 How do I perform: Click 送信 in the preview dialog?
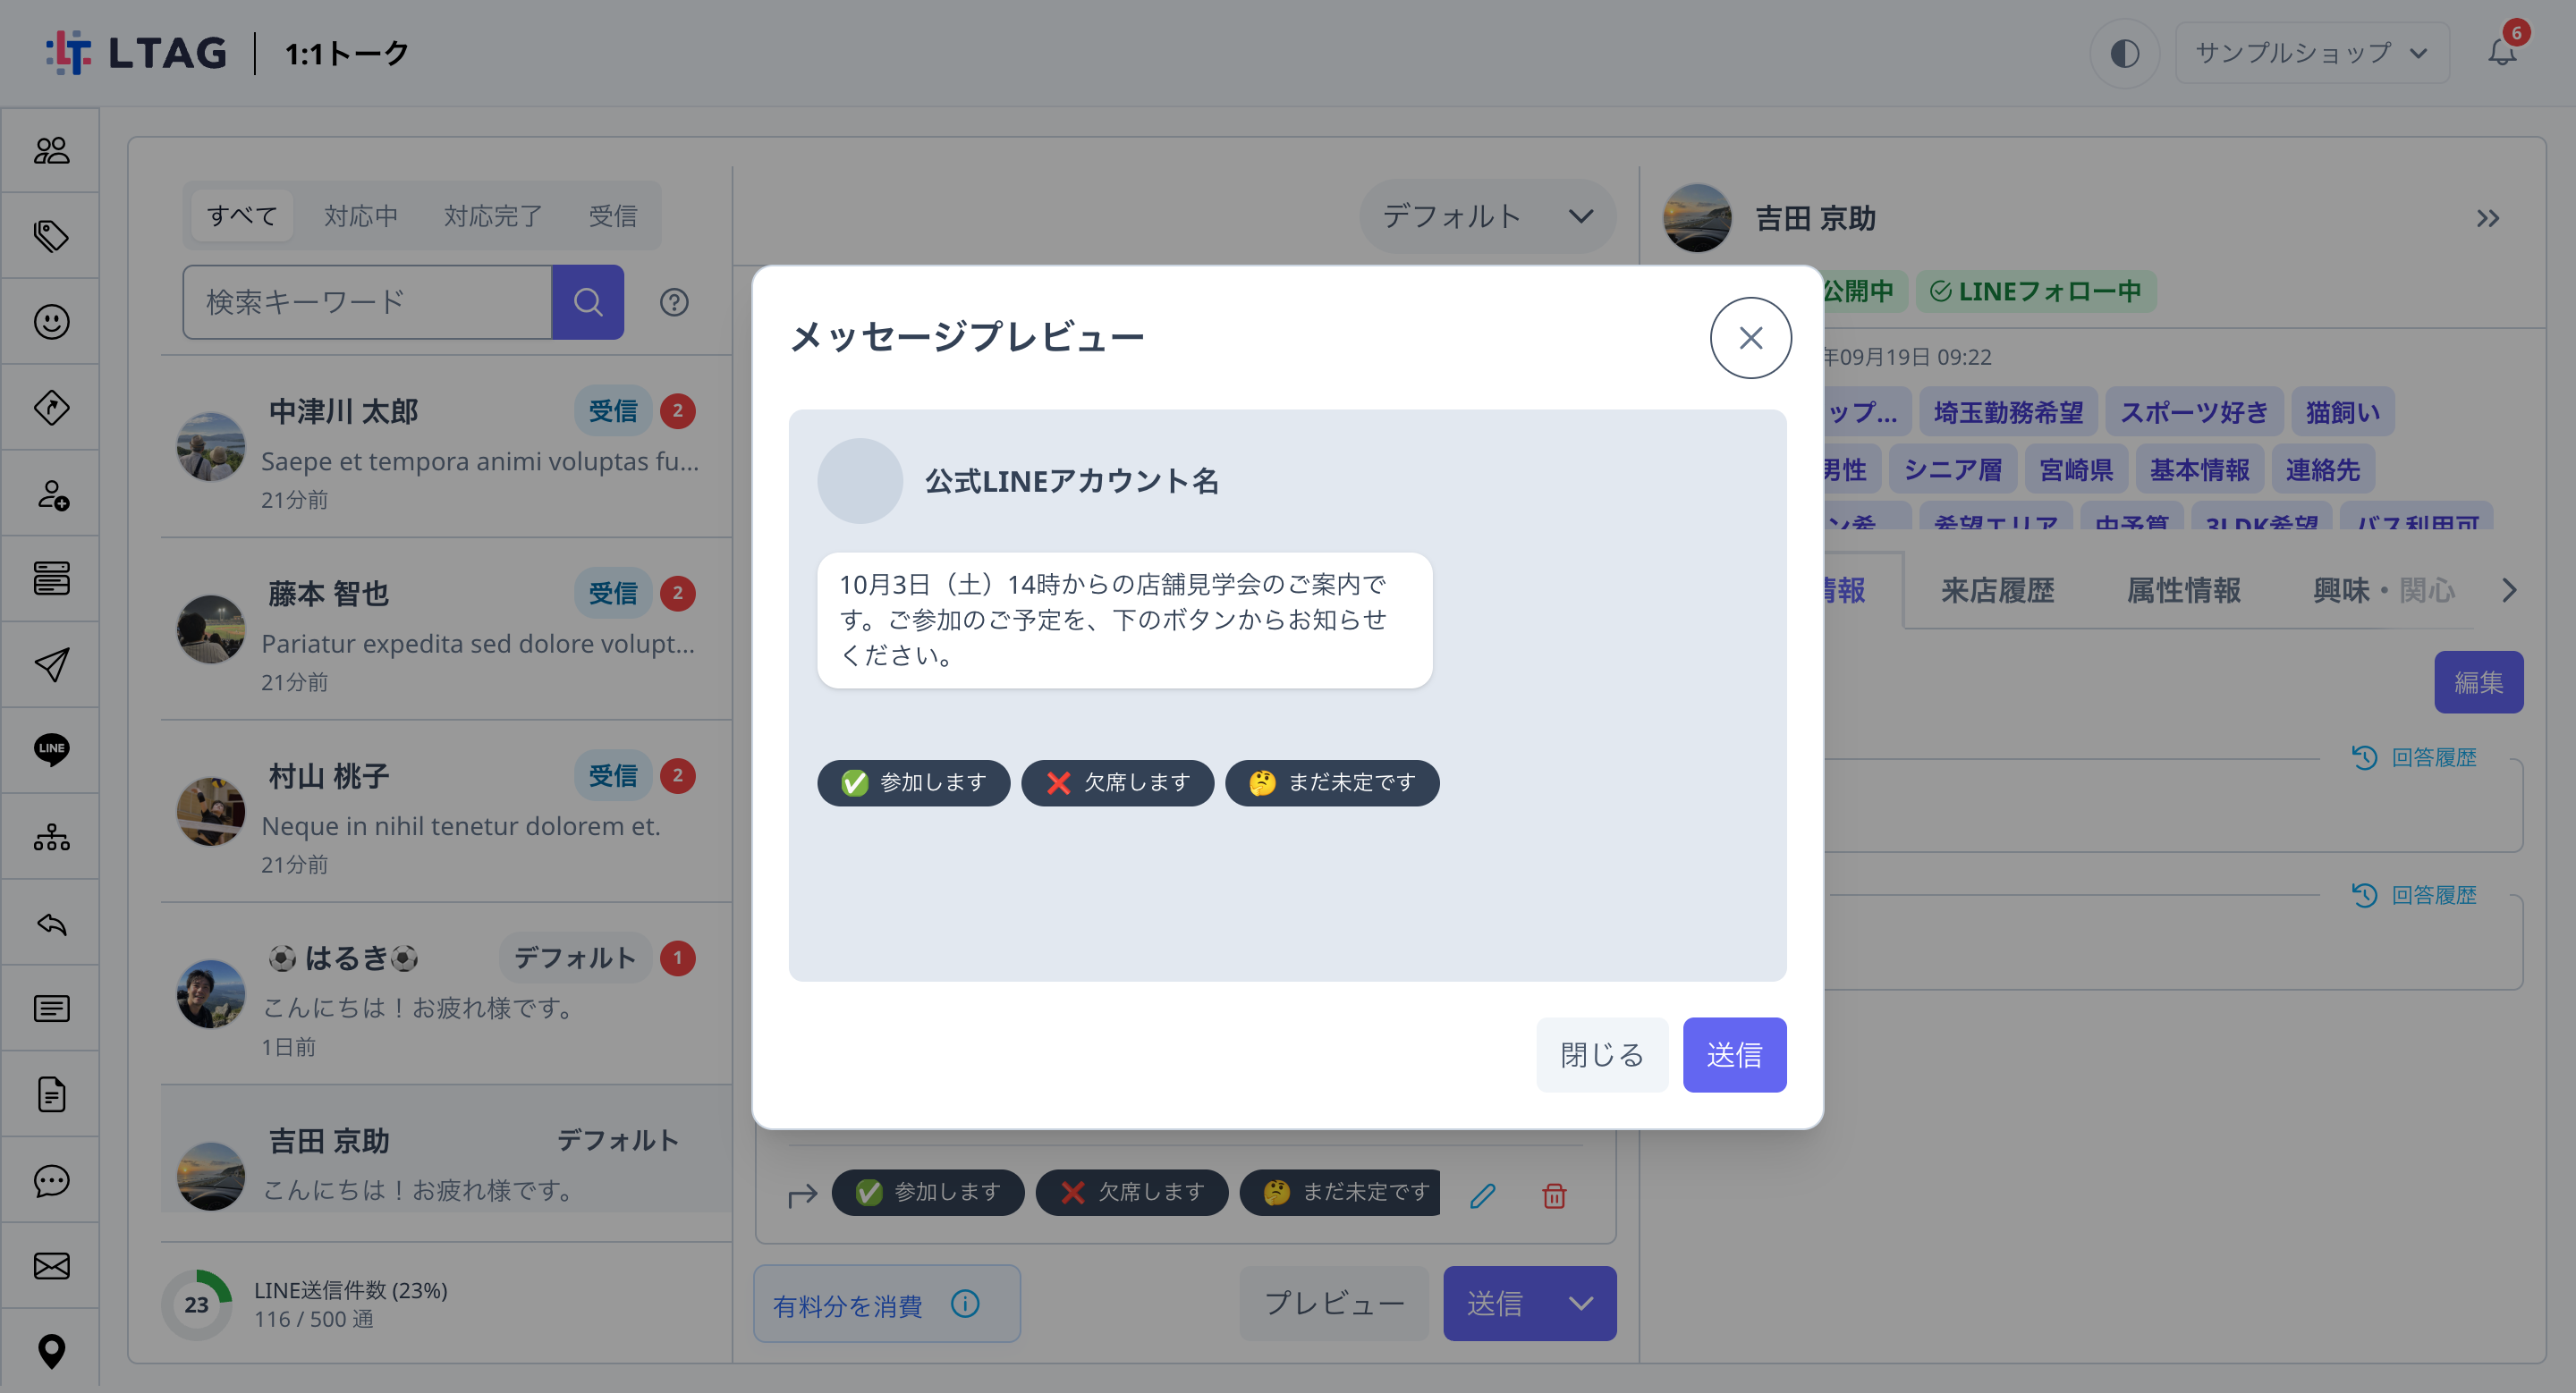[x=1734, y=1054]
